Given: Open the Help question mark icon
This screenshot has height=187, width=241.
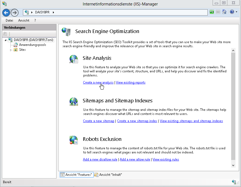Looking at the screenshot, I should click(232, 12).
